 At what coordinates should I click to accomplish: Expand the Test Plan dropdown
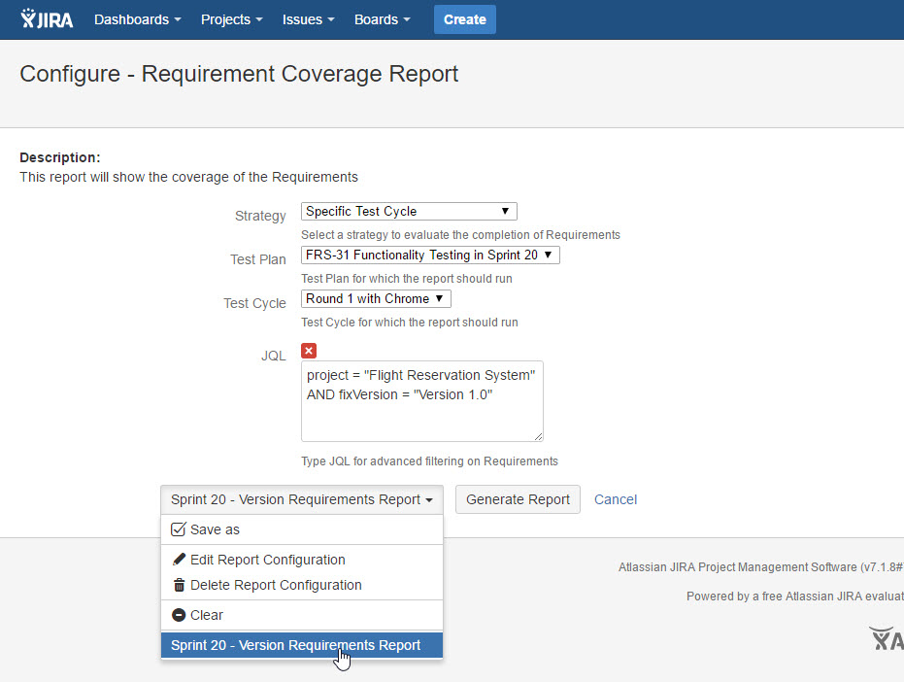(430, 256)
